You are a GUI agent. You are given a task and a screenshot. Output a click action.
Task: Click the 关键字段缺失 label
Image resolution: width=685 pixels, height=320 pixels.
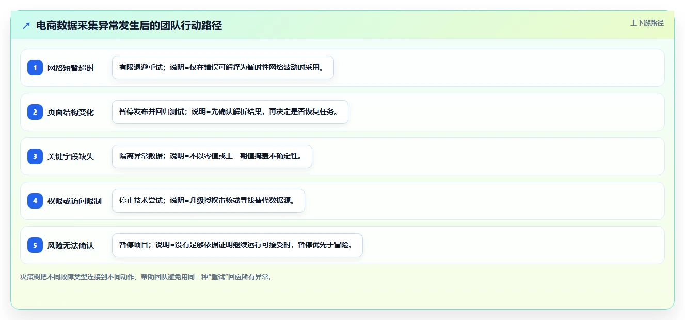71,156
